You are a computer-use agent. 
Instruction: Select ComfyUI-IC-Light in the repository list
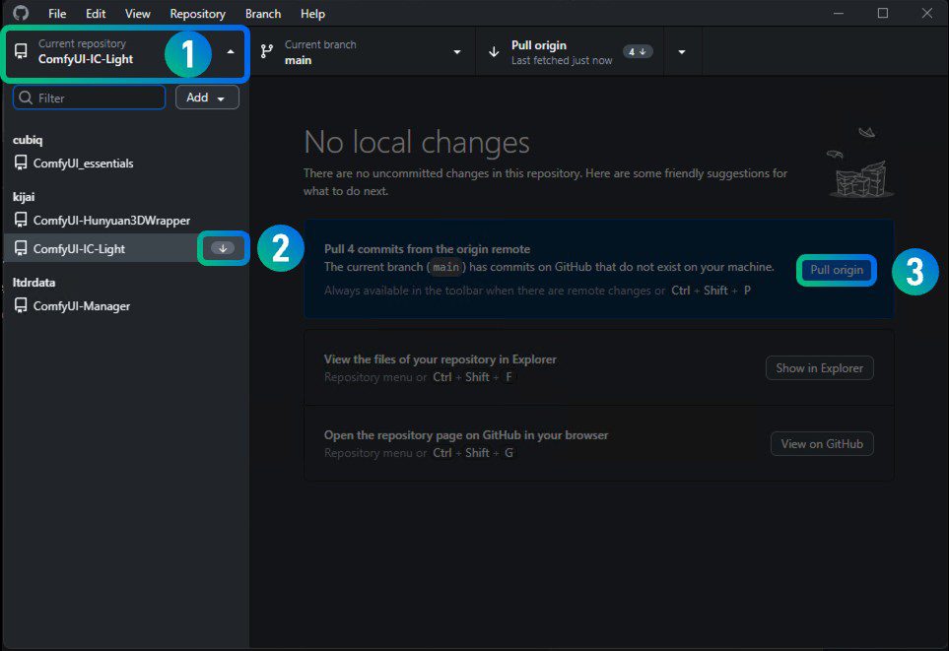[x=126, y=248]
